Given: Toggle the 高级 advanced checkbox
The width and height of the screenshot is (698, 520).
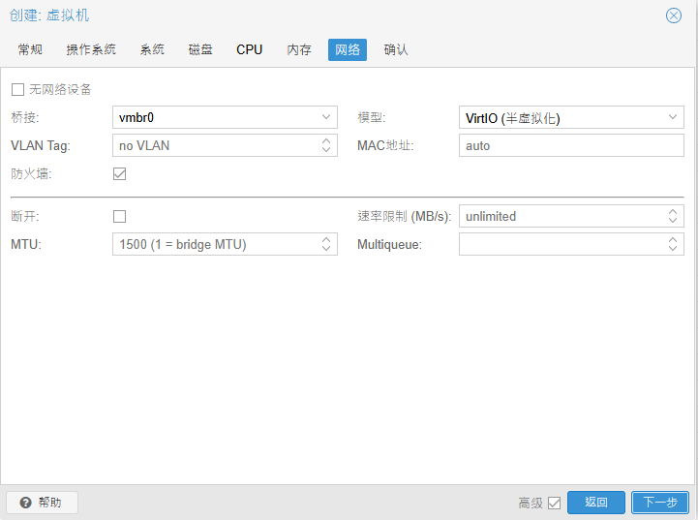Looking at the screenshot, I should click(555, 503).
